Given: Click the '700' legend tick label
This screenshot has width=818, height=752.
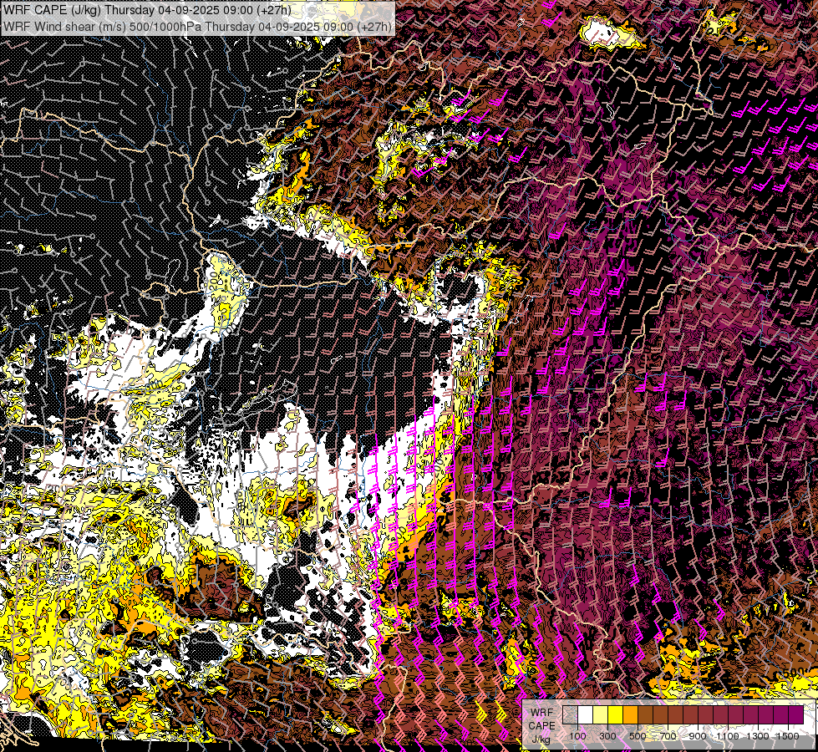Looking at the screenshot, I should point(668,736).
